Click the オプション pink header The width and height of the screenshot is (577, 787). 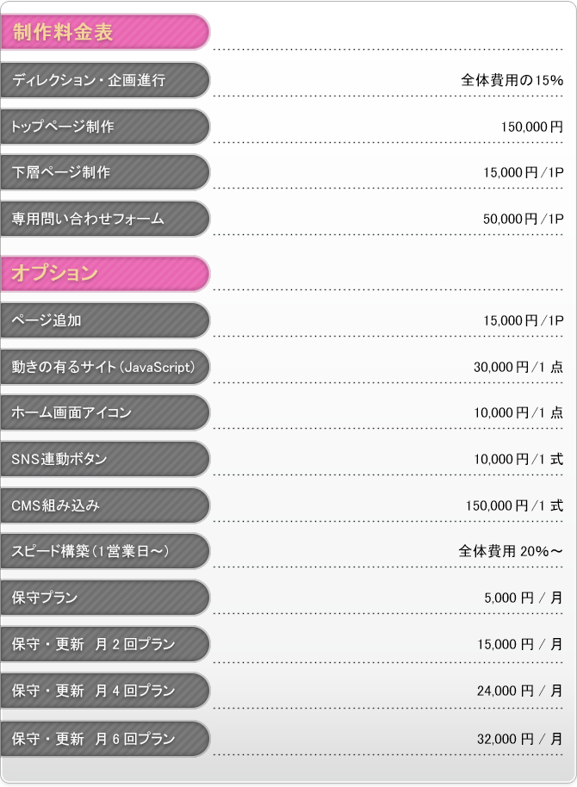click(104, 274)
